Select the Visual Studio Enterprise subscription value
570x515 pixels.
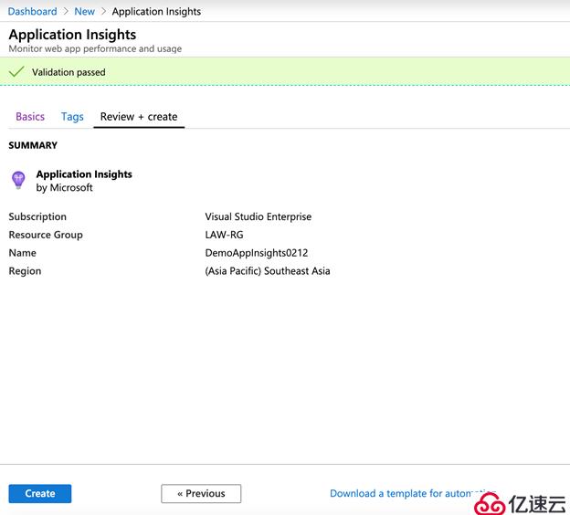(259, 216)
